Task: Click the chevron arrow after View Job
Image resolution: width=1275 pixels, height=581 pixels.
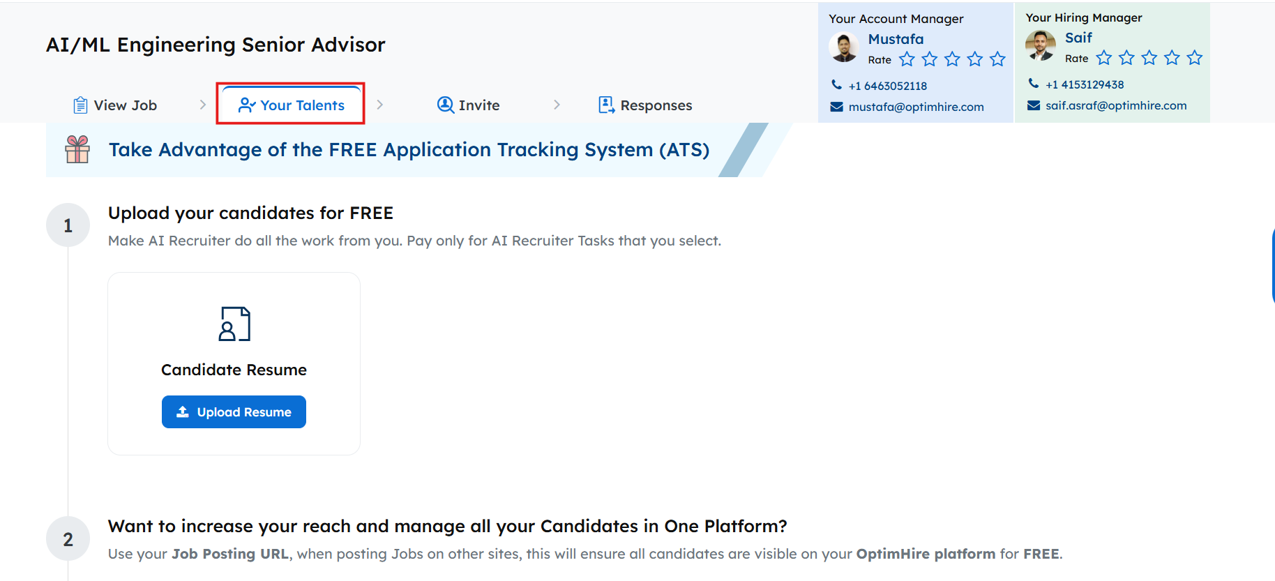Action: click(203, 105)
